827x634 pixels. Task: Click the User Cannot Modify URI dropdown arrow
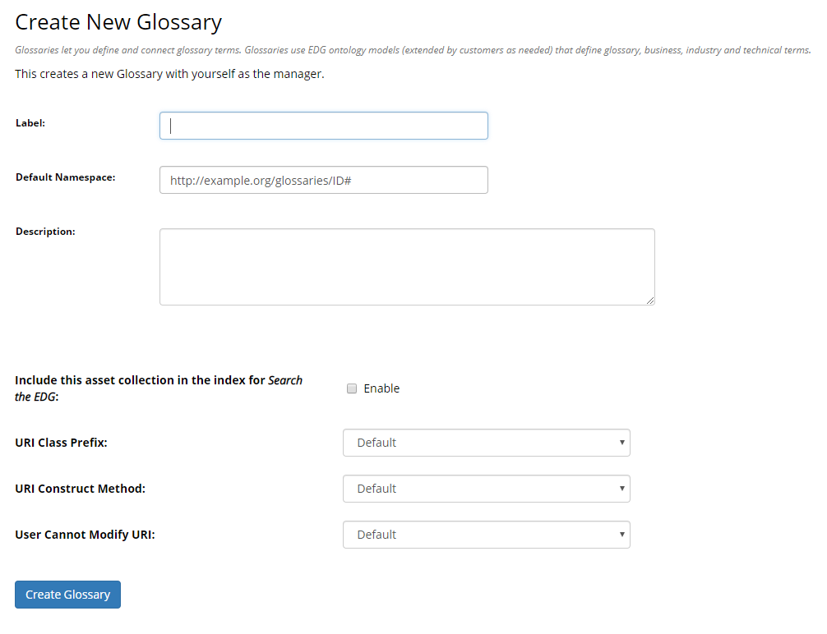(621, 535)
